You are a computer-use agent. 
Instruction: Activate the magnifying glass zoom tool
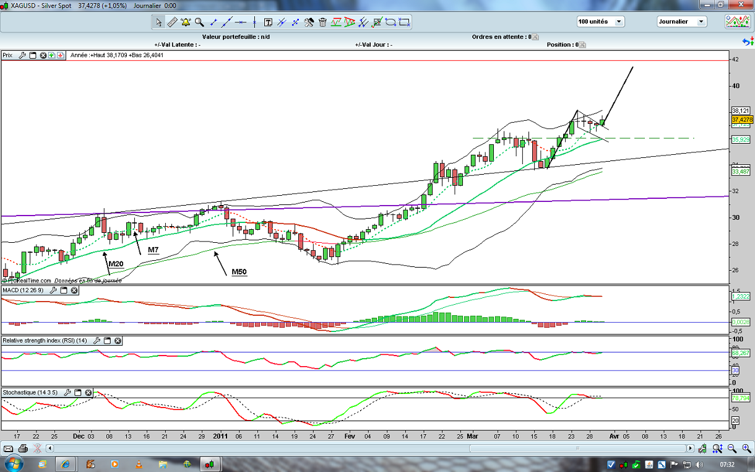click(x=199, y=22)
